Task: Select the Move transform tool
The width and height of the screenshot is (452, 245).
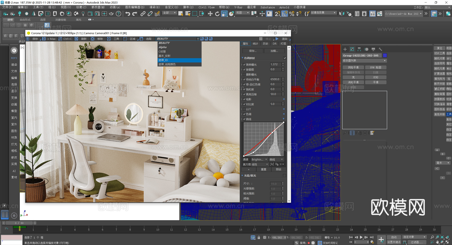Action: pyautogui.click(x=210, y=14)
